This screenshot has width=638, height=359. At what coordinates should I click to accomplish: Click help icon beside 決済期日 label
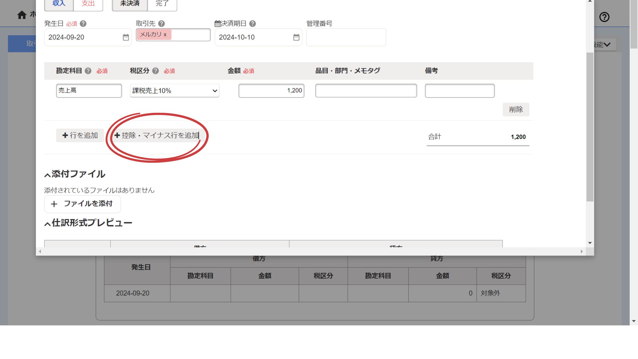pos(252,24)
